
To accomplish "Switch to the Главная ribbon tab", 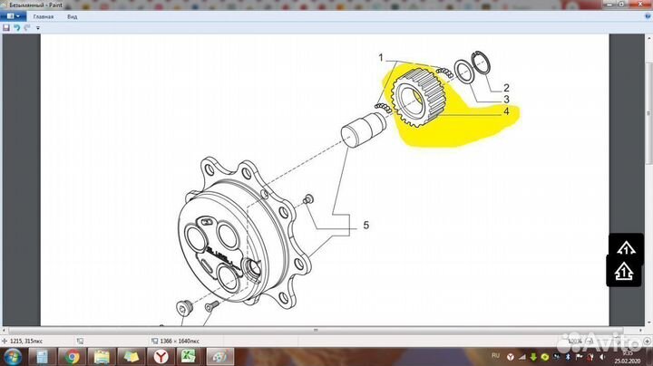I will (42, 16).
